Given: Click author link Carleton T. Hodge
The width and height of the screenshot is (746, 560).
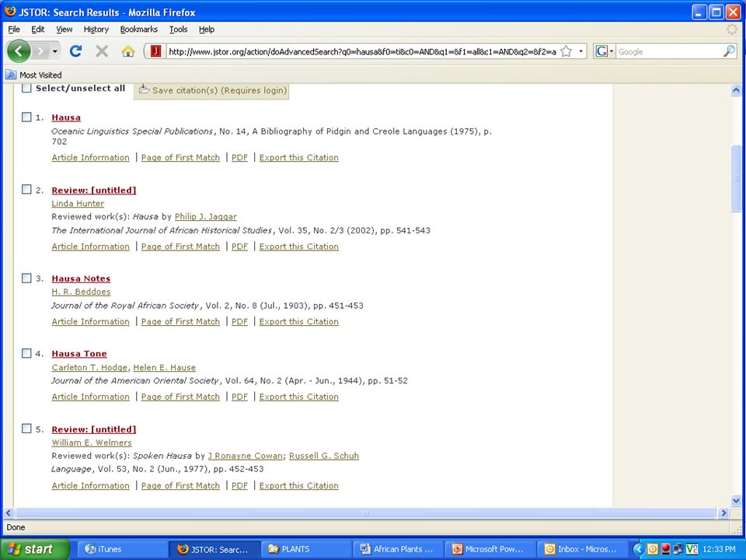Looking at the screenshot, I should [x=89, y=367].
